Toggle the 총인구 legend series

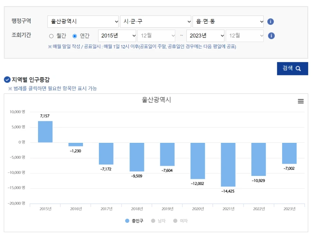click(134, 221)
